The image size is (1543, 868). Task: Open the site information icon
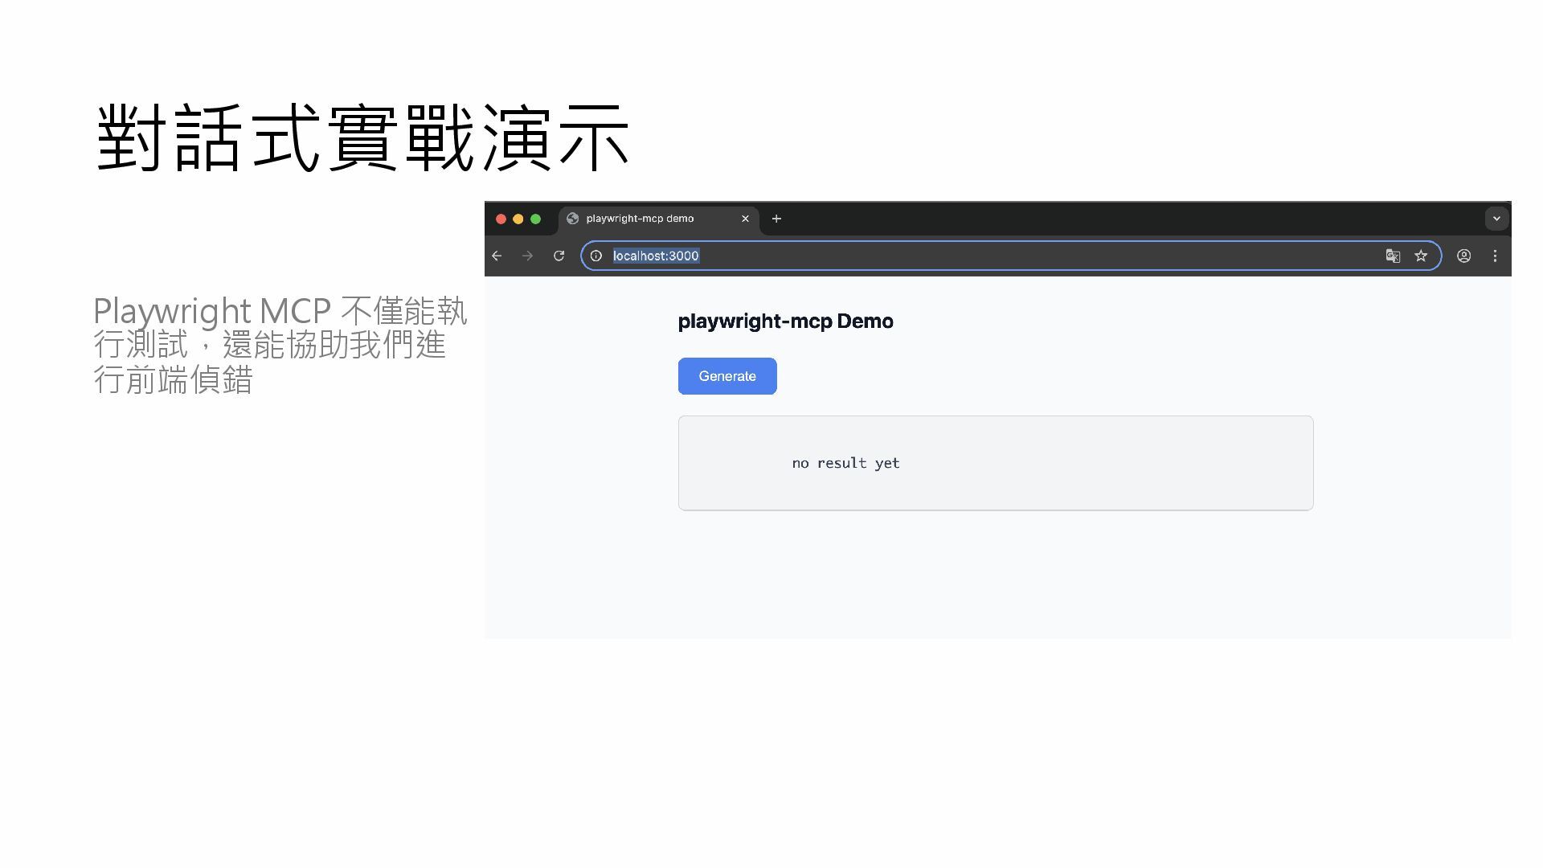coord(596,256)
